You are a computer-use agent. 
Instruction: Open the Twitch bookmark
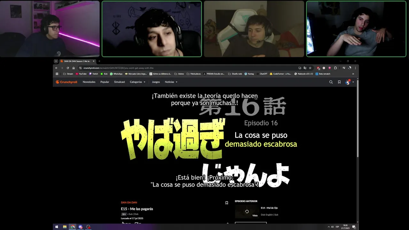pos(94,74)
